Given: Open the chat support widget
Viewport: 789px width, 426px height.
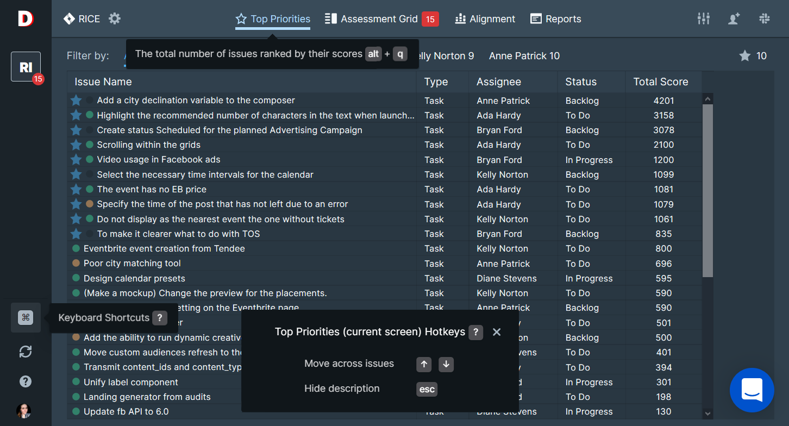Looking at the screenshot, I should click(752, 390).
